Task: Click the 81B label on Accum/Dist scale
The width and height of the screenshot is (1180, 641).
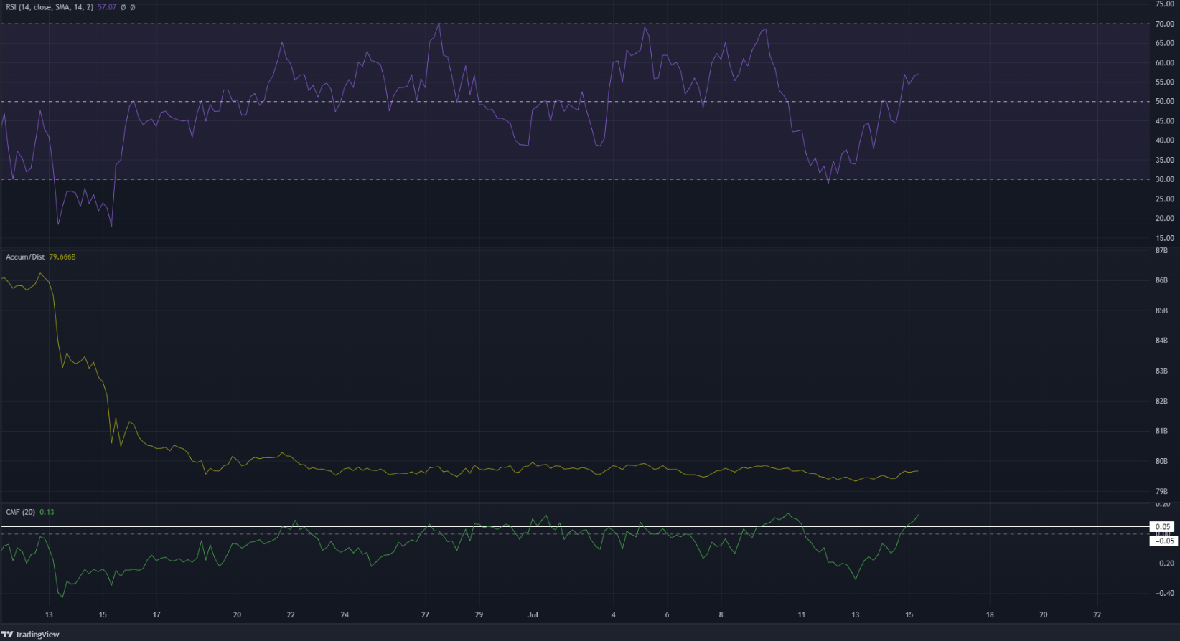Action: [1161, 431]
